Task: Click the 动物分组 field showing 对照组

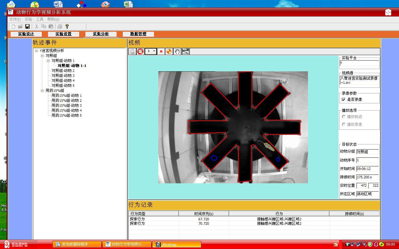Action: [367, 152]
